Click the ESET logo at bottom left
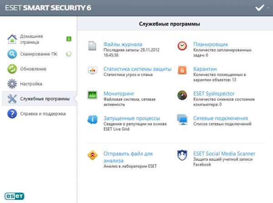The height and width of the screenshot is (203, 273). coord(14,196)
